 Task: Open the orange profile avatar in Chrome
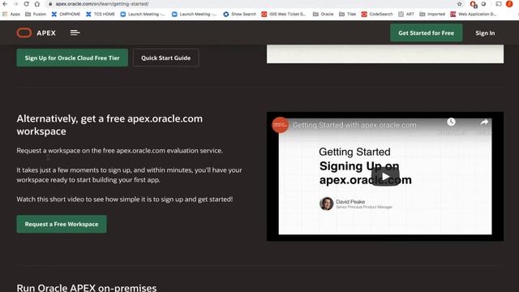509,4
